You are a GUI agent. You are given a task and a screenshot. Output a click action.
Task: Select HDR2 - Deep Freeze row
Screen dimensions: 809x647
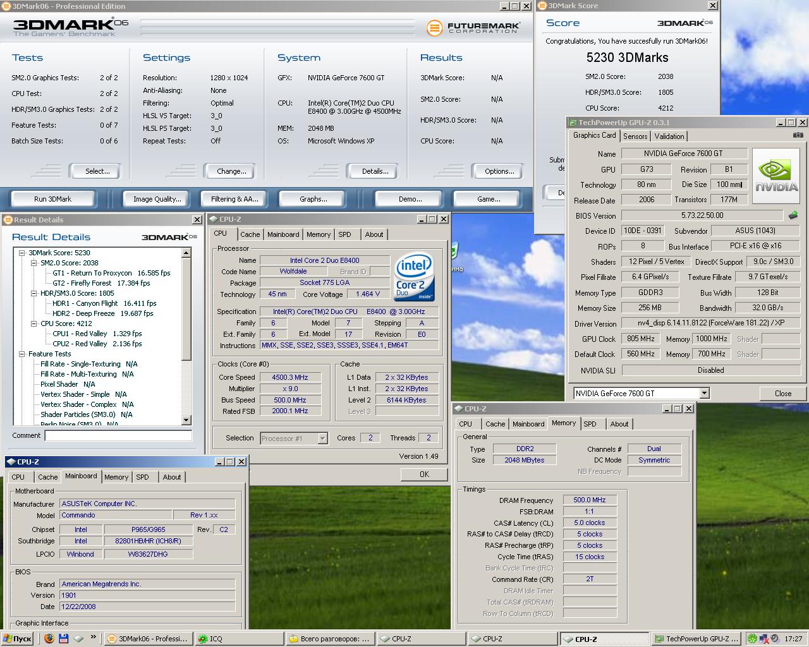[x=102, y=313]
